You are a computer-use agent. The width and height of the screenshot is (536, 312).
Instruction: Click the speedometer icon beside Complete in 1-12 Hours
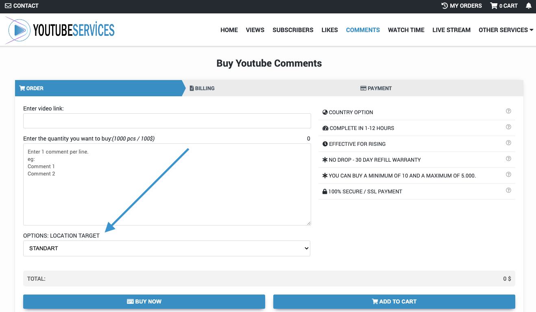click(325, 128)
